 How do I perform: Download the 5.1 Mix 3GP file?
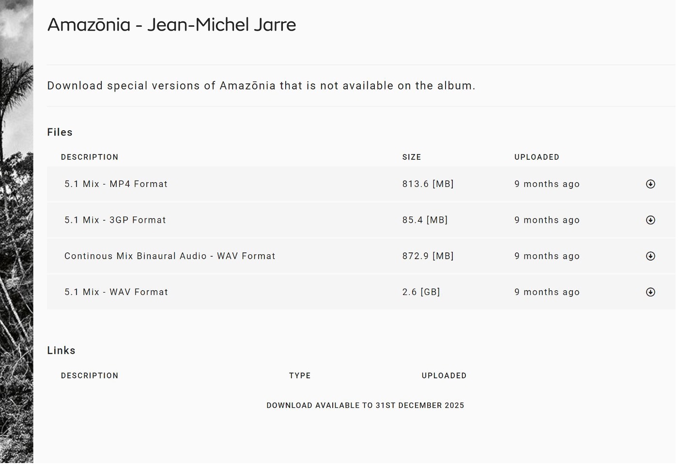pyautogui.click(x=650, y=220)
